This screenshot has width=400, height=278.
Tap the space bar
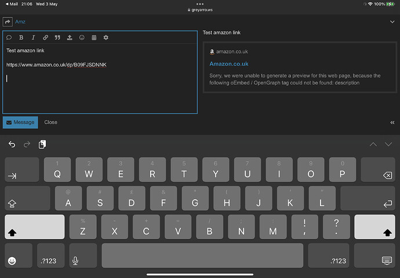tap(202, 255)
